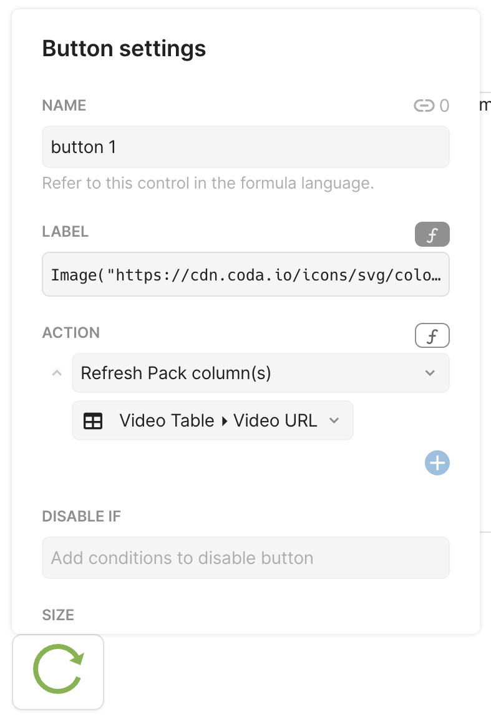491x722 pixels.
Task: Focus the "Add conditions to disable button" field
Action: point(245,558)
